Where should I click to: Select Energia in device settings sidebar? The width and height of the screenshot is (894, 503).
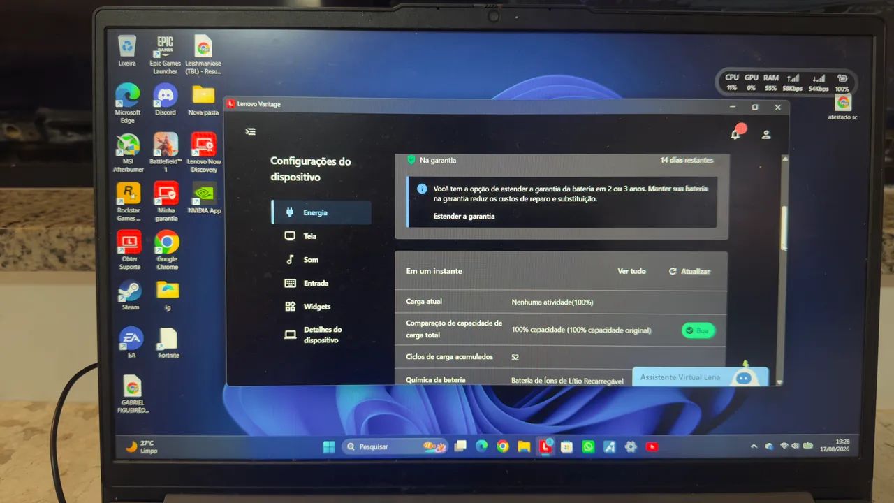tap(321, 212)
